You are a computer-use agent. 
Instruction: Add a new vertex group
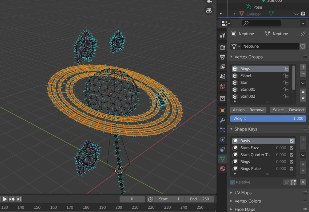coord(303,67)
